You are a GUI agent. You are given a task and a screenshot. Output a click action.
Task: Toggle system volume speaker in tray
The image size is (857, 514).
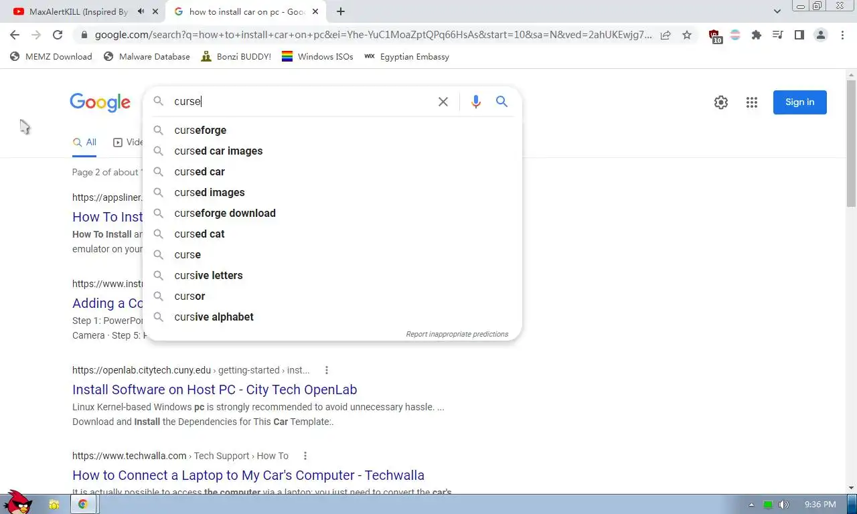pos(784,505)
